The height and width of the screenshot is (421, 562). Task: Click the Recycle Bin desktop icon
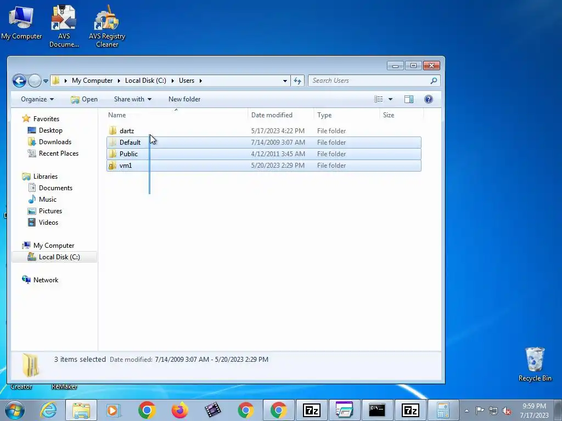point(535,364)
